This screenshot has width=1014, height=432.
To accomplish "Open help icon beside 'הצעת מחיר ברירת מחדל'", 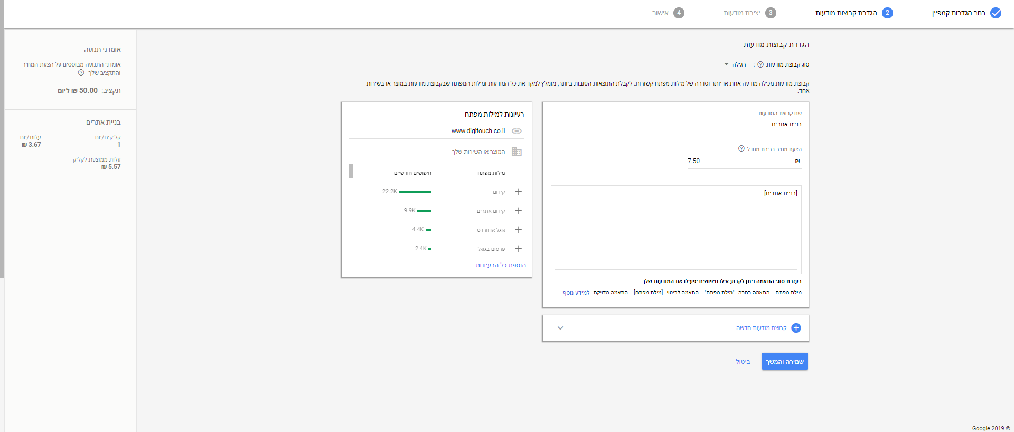I will pyautogui.click(x=741, y=149).
